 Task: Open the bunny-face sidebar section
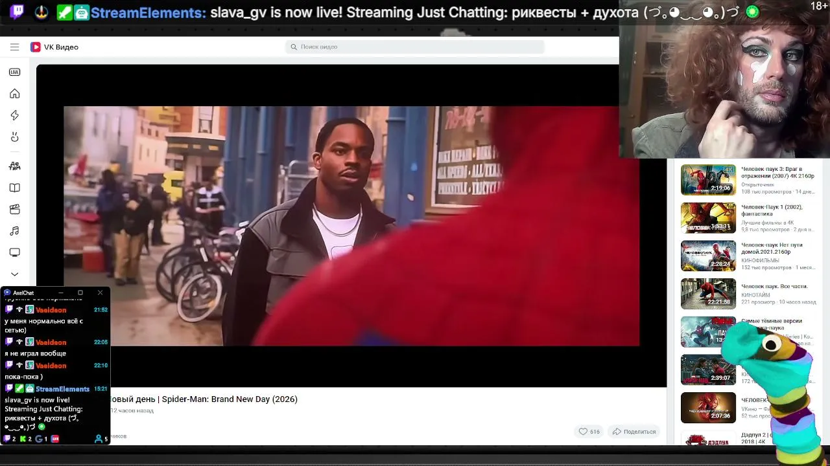point(14,137)
